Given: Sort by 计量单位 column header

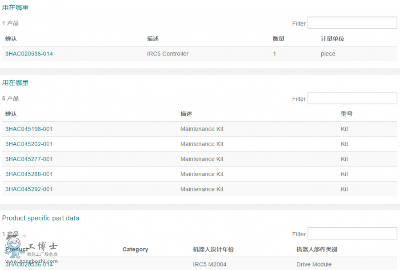Looking at the screenshot, I should tap(332, 39).
